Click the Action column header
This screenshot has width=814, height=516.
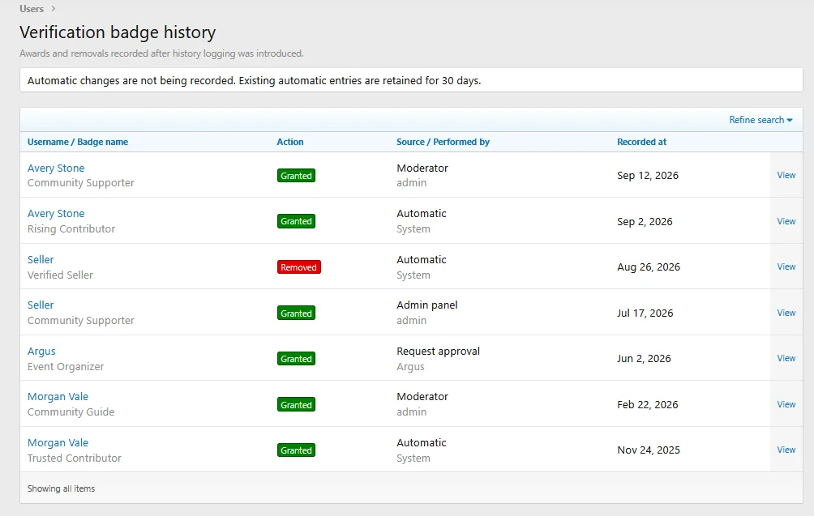click(290, 142)
